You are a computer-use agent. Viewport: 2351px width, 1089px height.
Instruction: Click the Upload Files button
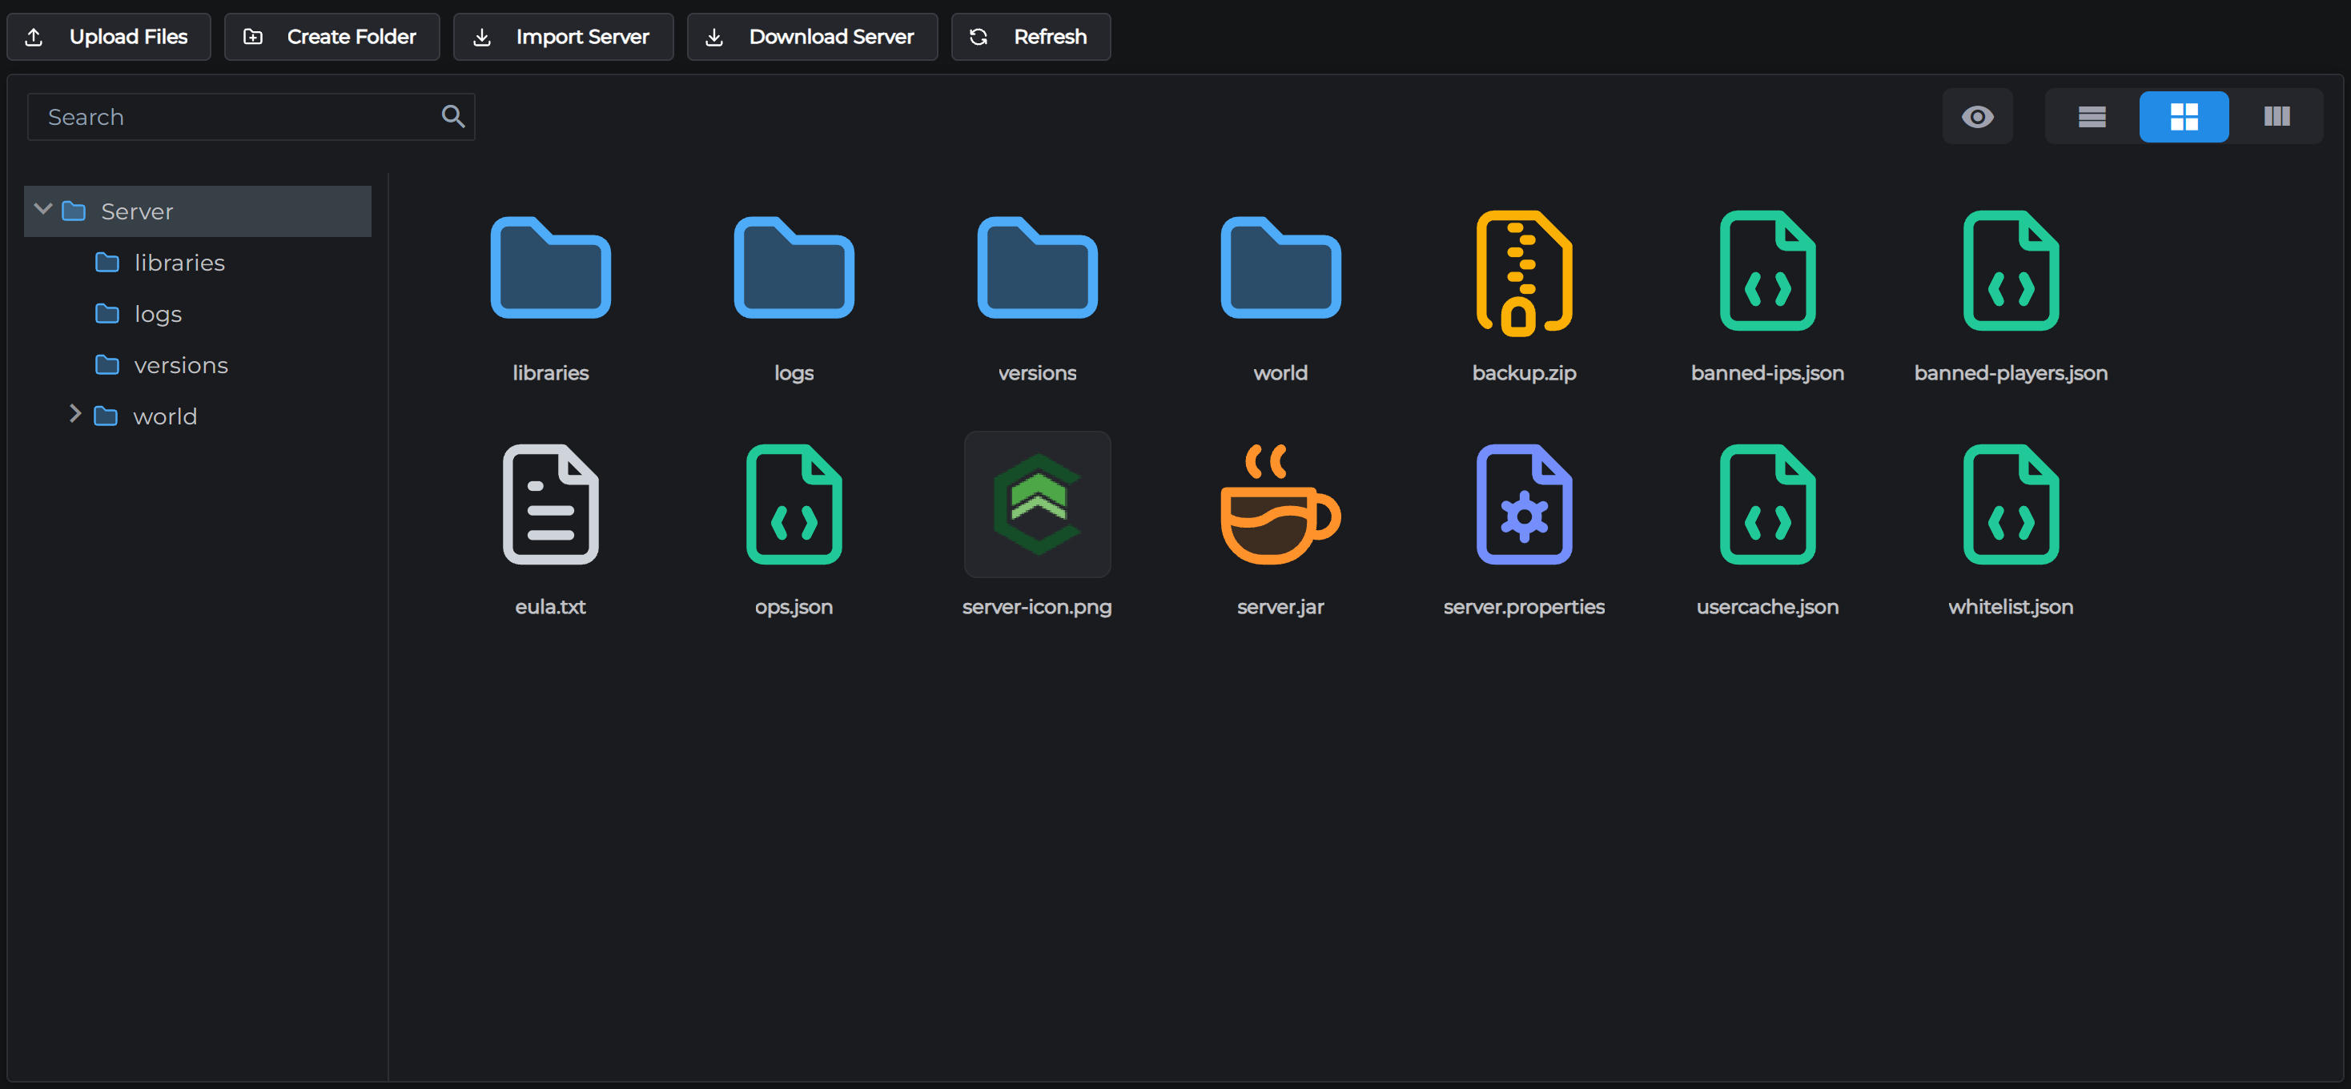[109, 37]
